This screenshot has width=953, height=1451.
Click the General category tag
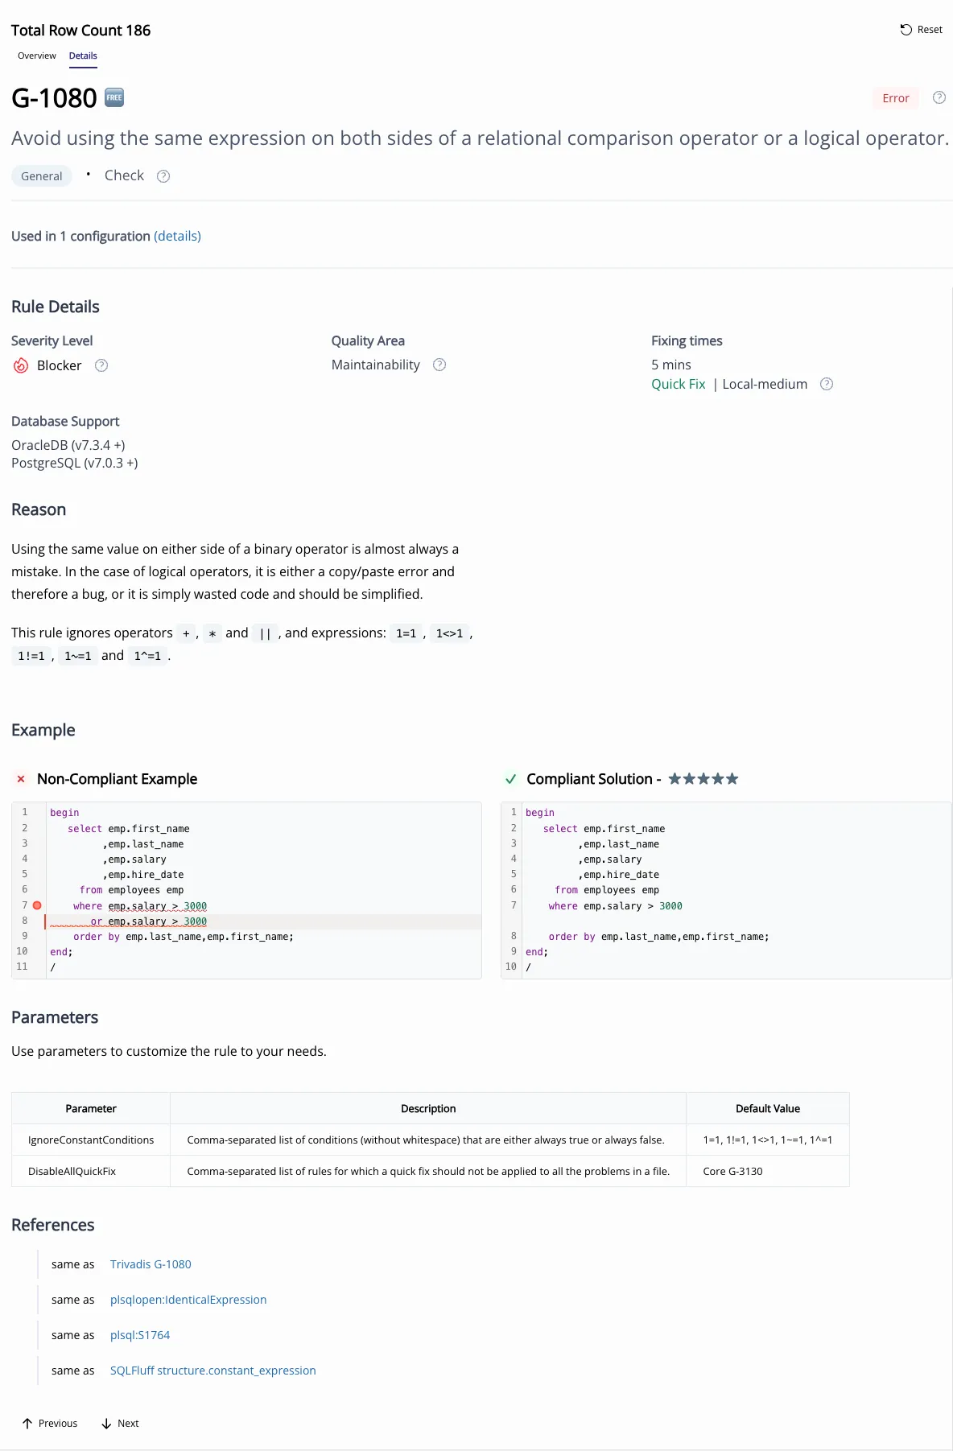click(41, 176)
